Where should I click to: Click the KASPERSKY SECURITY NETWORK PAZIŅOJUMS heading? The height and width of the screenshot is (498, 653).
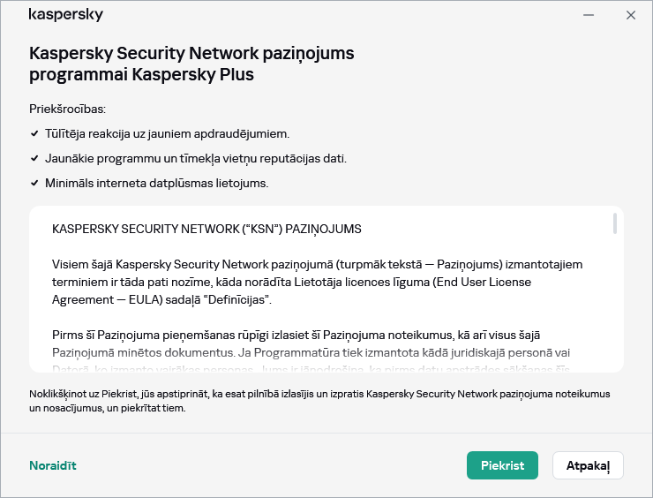(x=206, y=229)
